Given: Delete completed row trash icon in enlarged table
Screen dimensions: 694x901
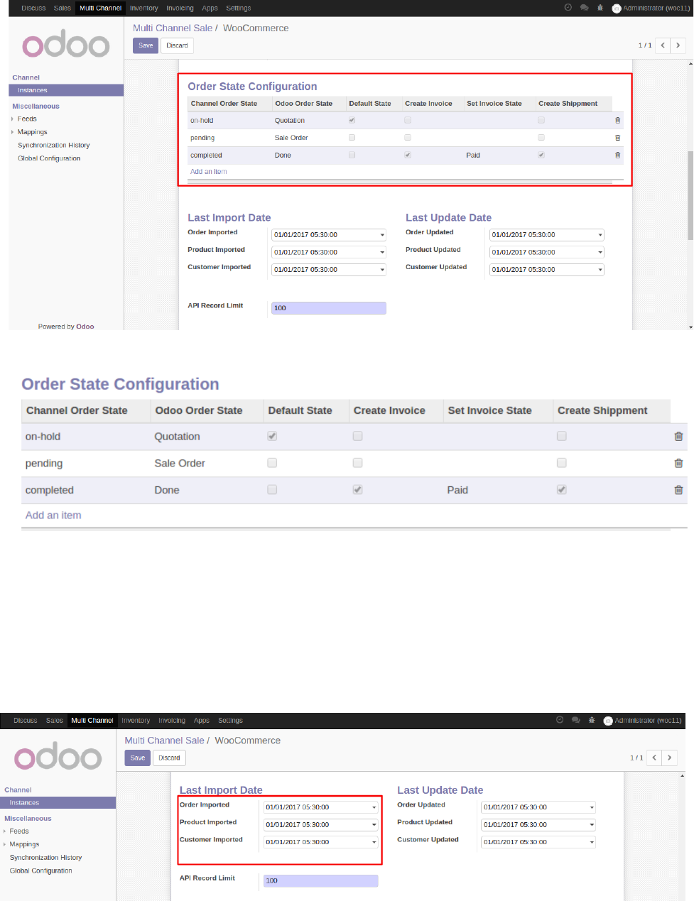Looking at the screenshot, I should tap(678, 490).
